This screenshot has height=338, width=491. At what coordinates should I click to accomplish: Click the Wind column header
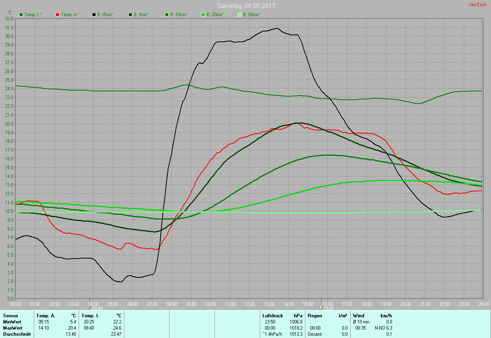(359, 315)
